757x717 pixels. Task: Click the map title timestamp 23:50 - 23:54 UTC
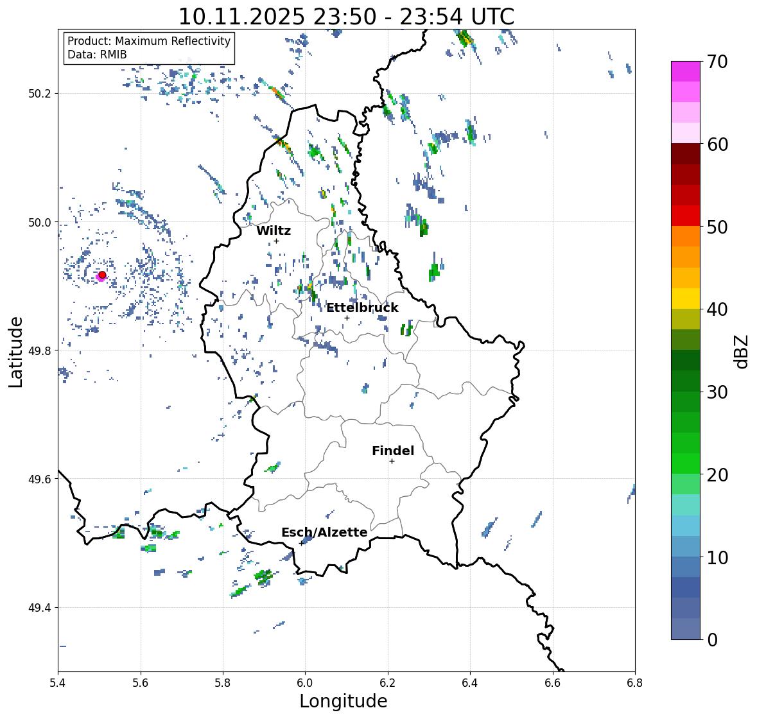[x=413, y=17]
